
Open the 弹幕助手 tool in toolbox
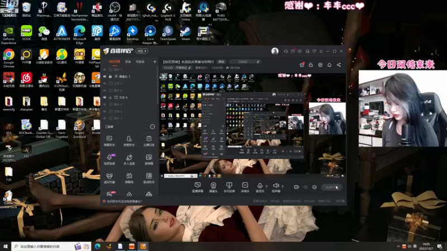pyautogui.click(x=109, y=141)
